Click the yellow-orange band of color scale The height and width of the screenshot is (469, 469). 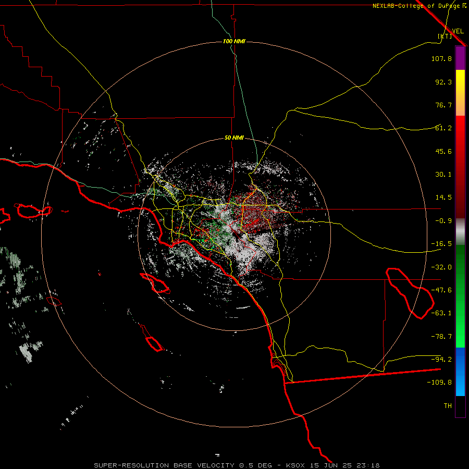[x=460, y=93]
